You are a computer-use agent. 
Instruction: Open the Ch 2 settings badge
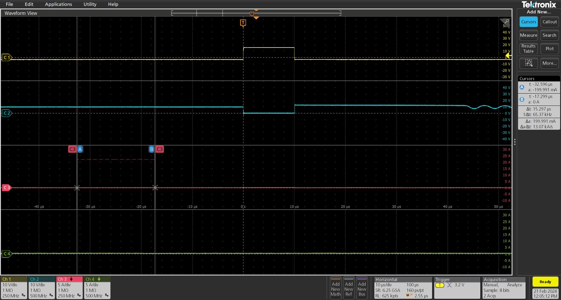point(41,287)
